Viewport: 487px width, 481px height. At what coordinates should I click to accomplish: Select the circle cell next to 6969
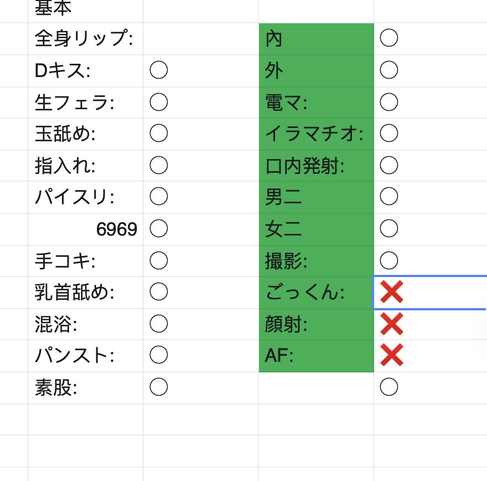(201, 229)
